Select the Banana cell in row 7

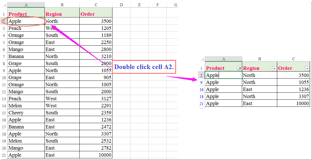[26, 56]
